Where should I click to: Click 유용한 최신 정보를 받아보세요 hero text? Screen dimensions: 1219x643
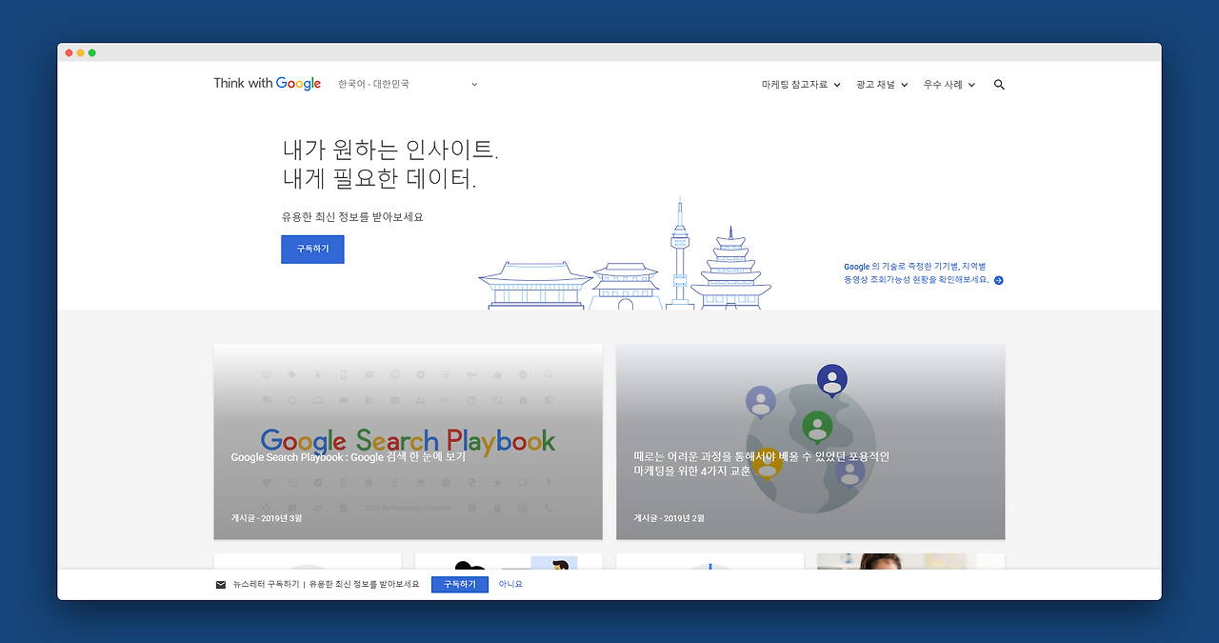(x=352, y=217)
